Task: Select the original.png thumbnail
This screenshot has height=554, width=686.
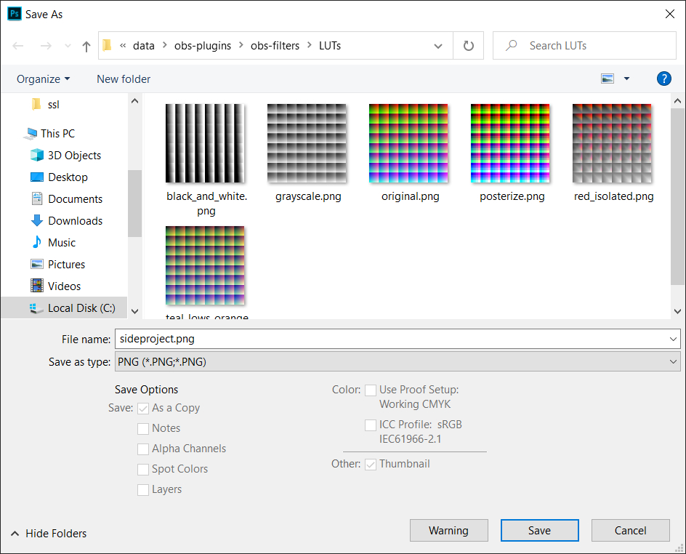Action: pos(408,143)
